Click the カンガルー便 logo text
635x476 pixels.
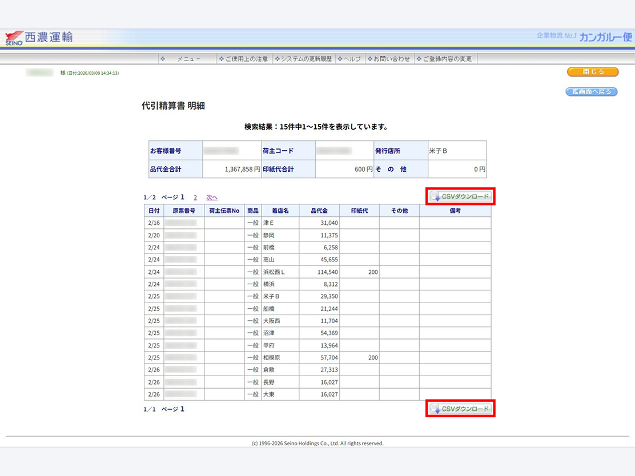coord(605,37)
